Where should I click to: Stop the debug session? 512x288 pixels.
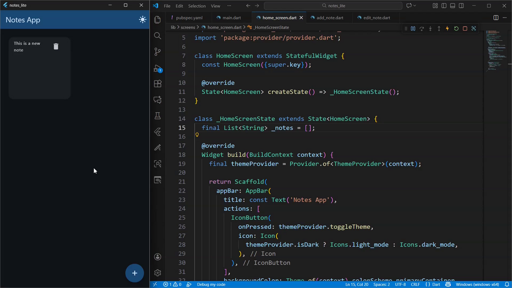pos(465,29)
